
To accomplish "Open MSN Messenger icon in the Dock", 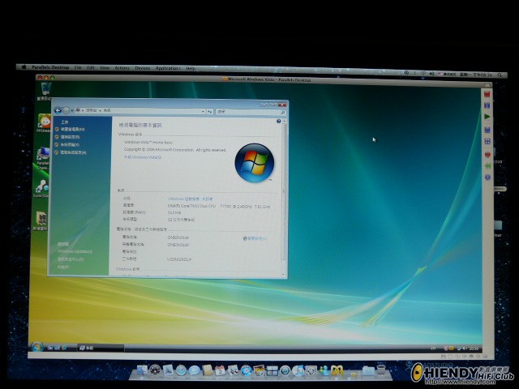I will [x=324, y=371].
